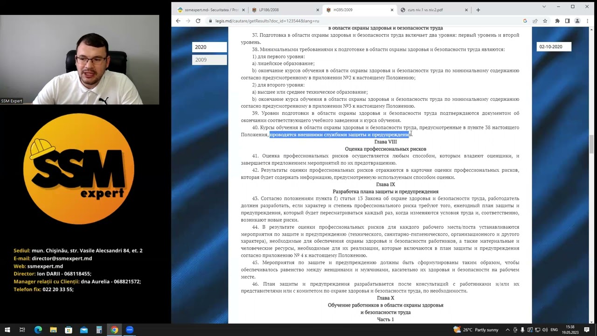
Task: Reload the legis.md page
Action: [198, 21]
